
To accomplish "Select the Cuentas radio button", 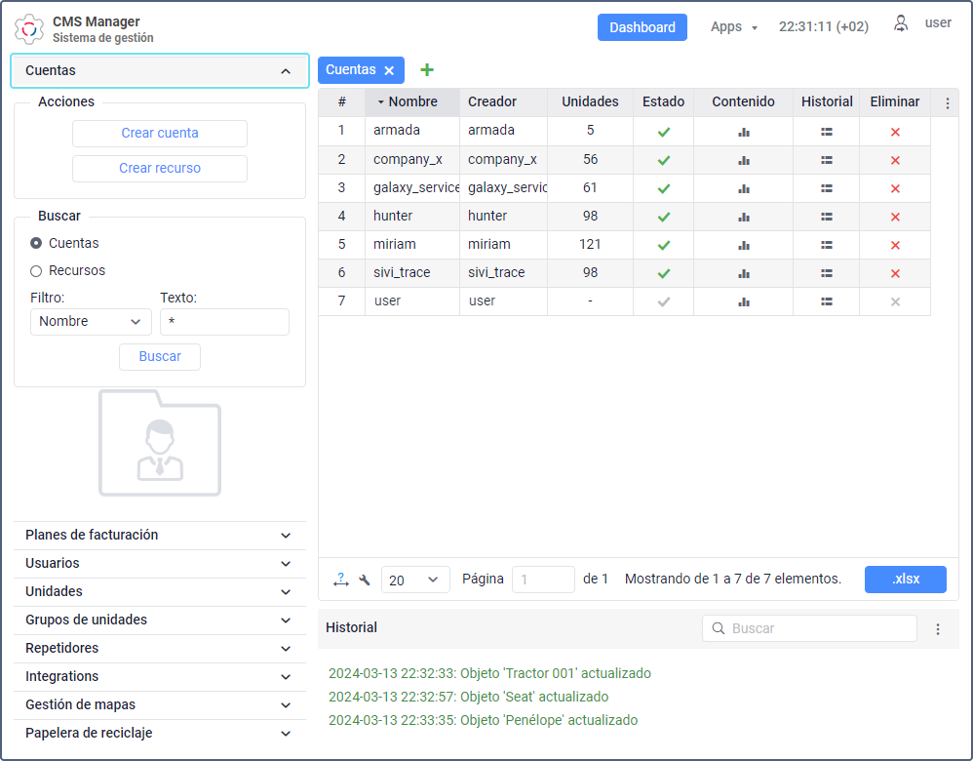I will (x=36, y=243).
